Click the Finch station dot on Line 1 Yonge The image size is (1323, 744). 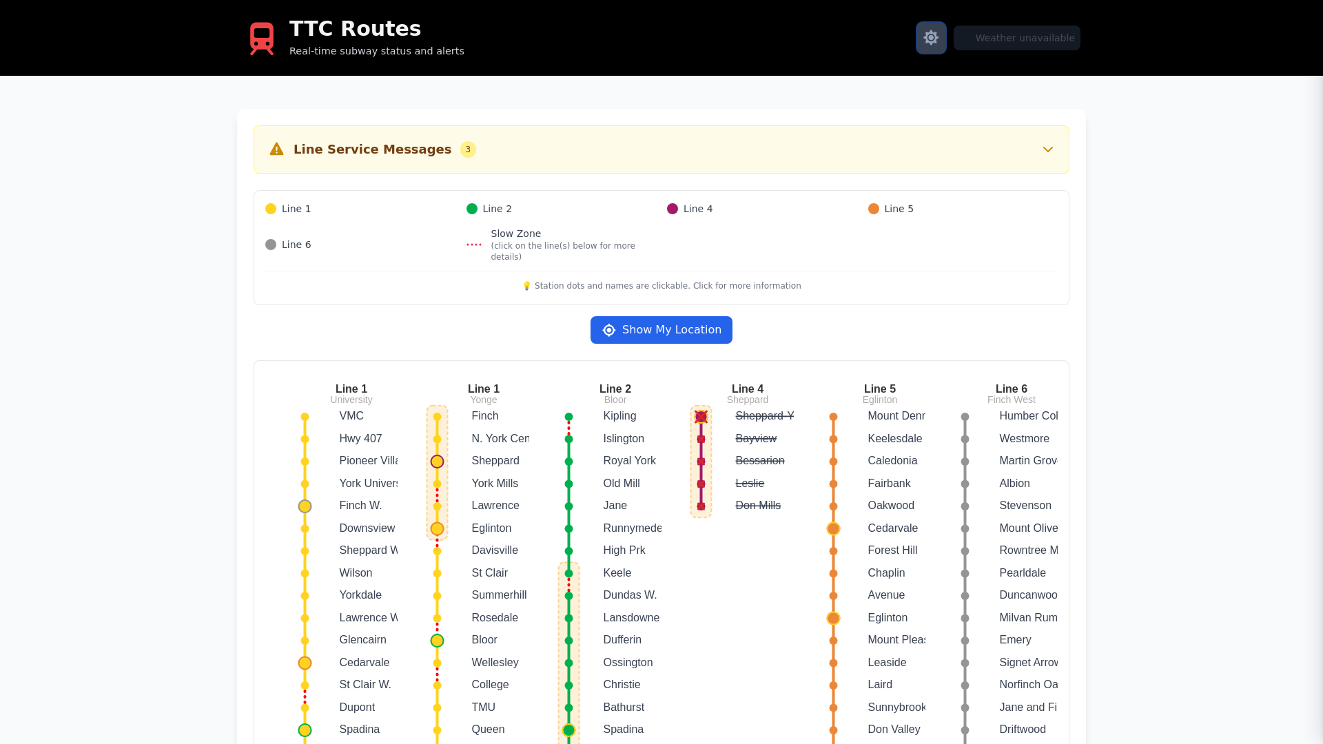(x=437, y=417)
